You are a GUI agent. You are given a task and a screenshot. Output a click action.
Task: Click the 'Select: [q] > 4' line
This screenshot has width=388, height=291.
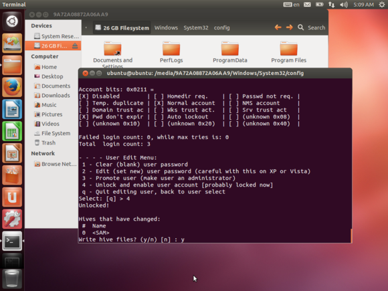104,199
